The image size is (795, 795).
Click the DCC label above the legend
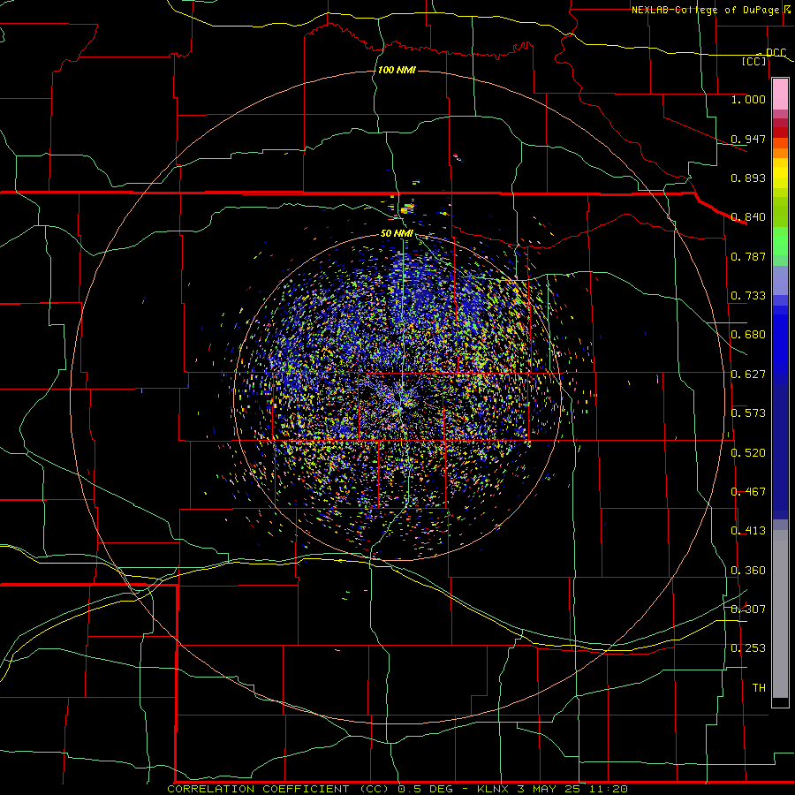pos(776,53)
